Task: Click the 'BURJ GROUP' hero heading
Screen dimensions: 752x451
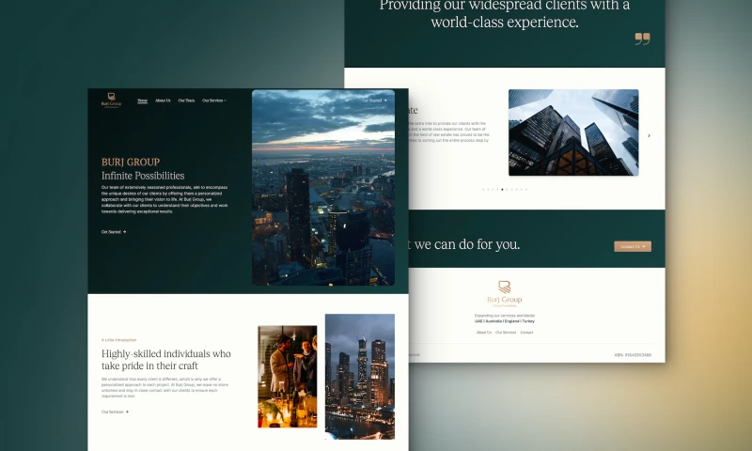Action: tap(131, 162)
